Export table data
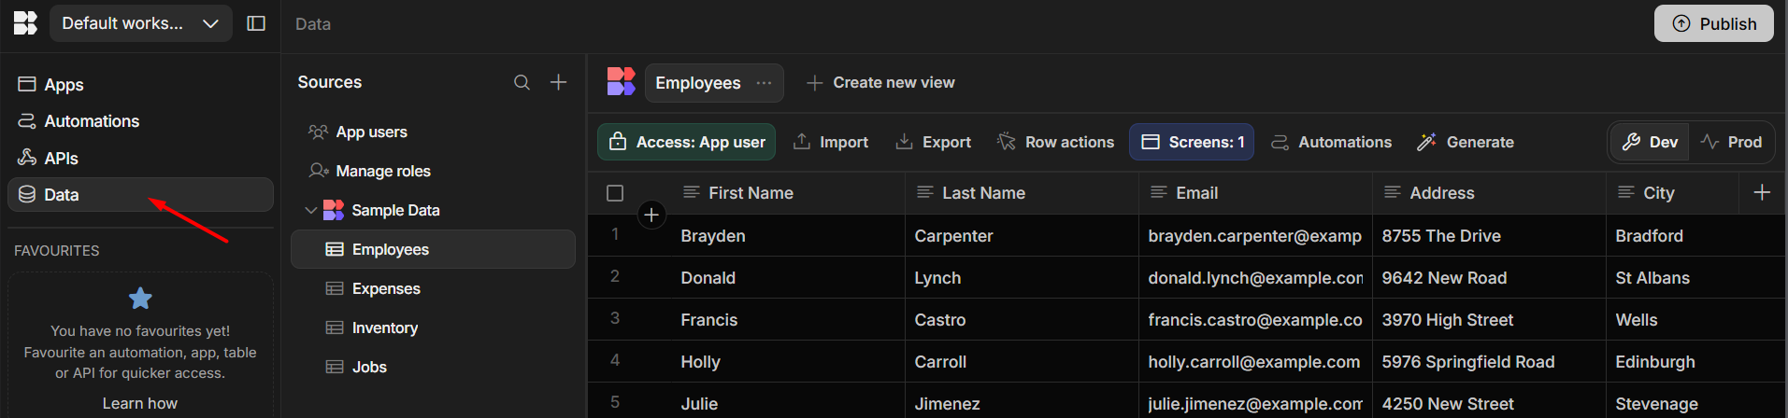This screenshot has height=418, width=1788. (934, 142)
